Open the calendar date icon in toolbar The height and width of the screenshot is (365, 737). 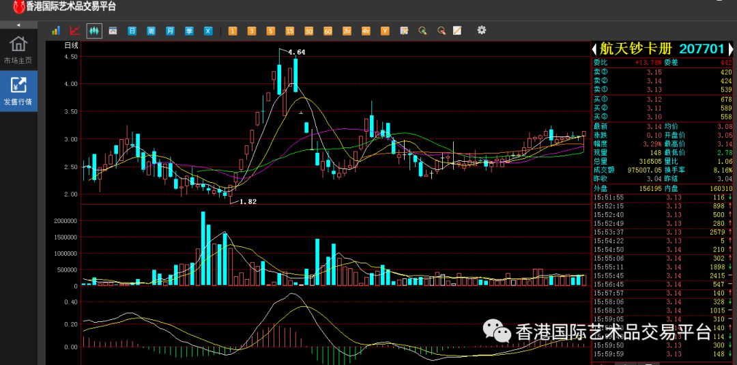(x=113, y=31)
